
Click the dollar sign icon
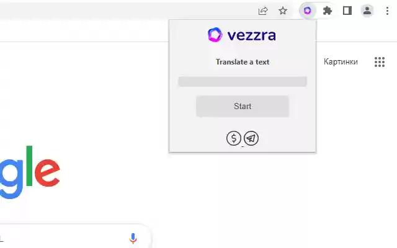[x=234, y=138]
